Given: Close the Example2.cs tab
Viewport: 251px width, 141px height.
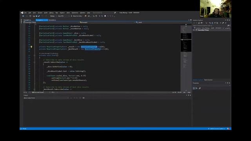Looking at the screenshot, I should (47, 20).
